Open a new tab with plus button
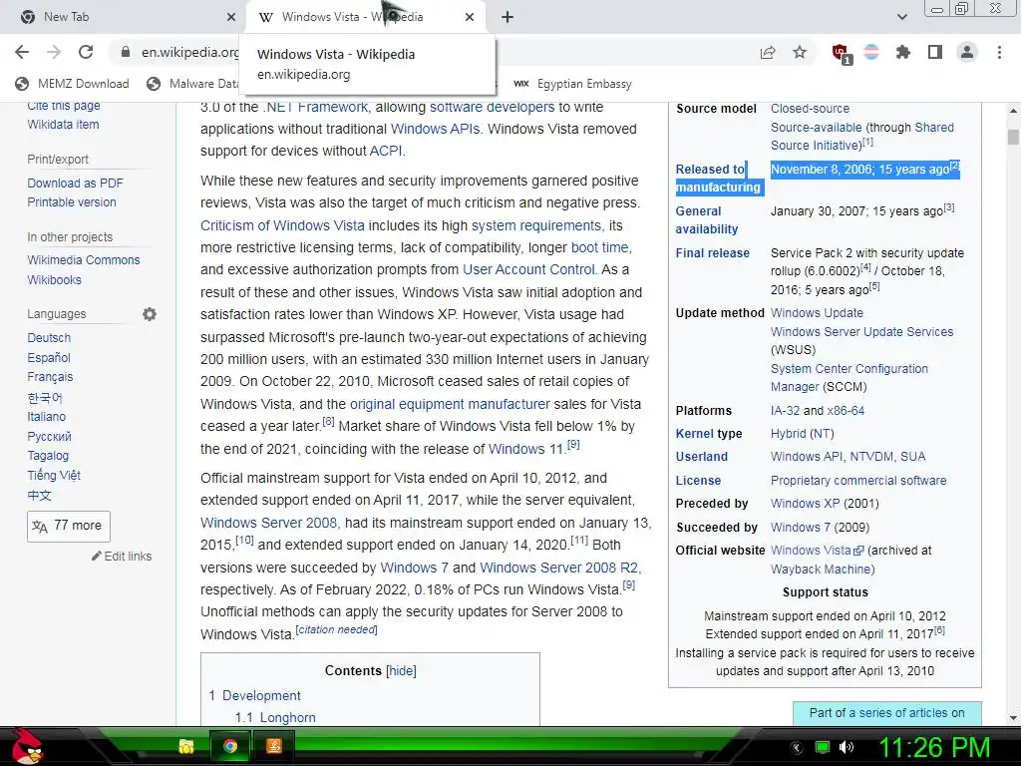1021x766 pixels. (508, 17)
